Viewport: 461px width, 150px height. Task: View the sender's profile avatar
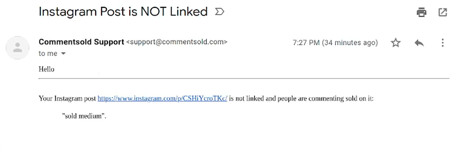tap(18, 48)
